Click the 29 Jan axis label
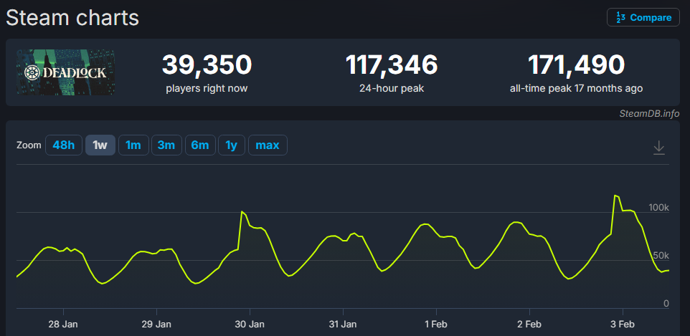 pos(156,325)
